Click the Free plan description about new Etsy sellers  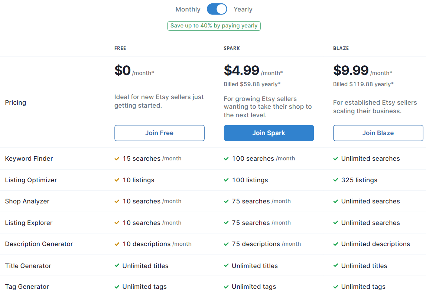(159, 101)
